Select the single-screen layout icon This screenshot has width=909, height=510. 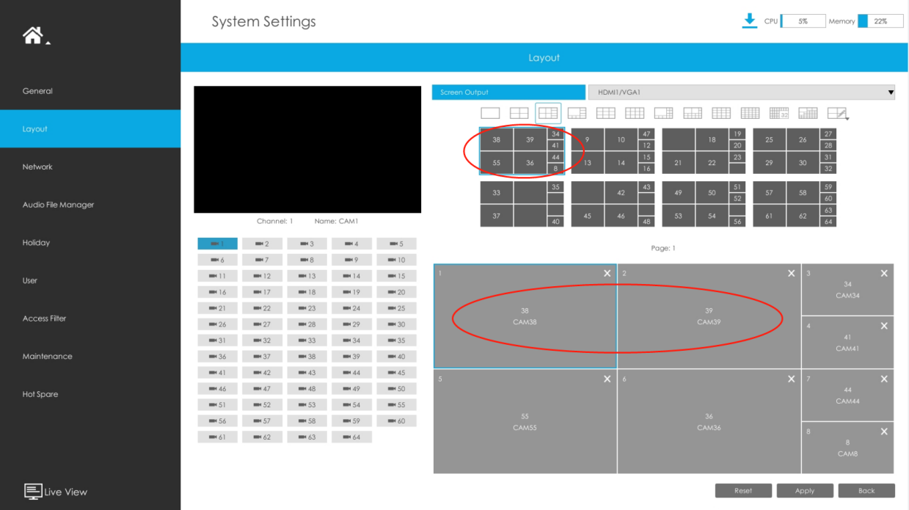click(x=490, y=113)
